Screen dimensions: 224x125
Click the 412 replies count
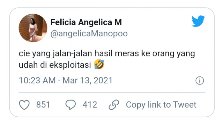(90, 105)
